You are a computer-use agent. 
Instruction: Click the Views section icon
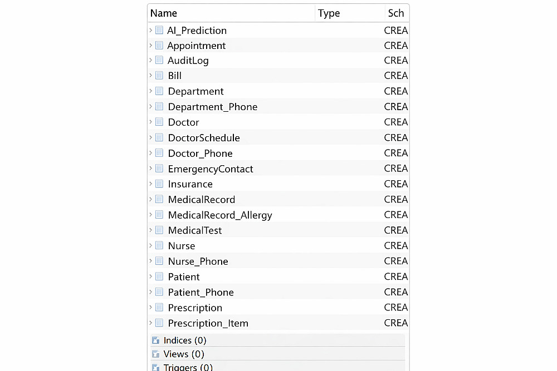155,354
